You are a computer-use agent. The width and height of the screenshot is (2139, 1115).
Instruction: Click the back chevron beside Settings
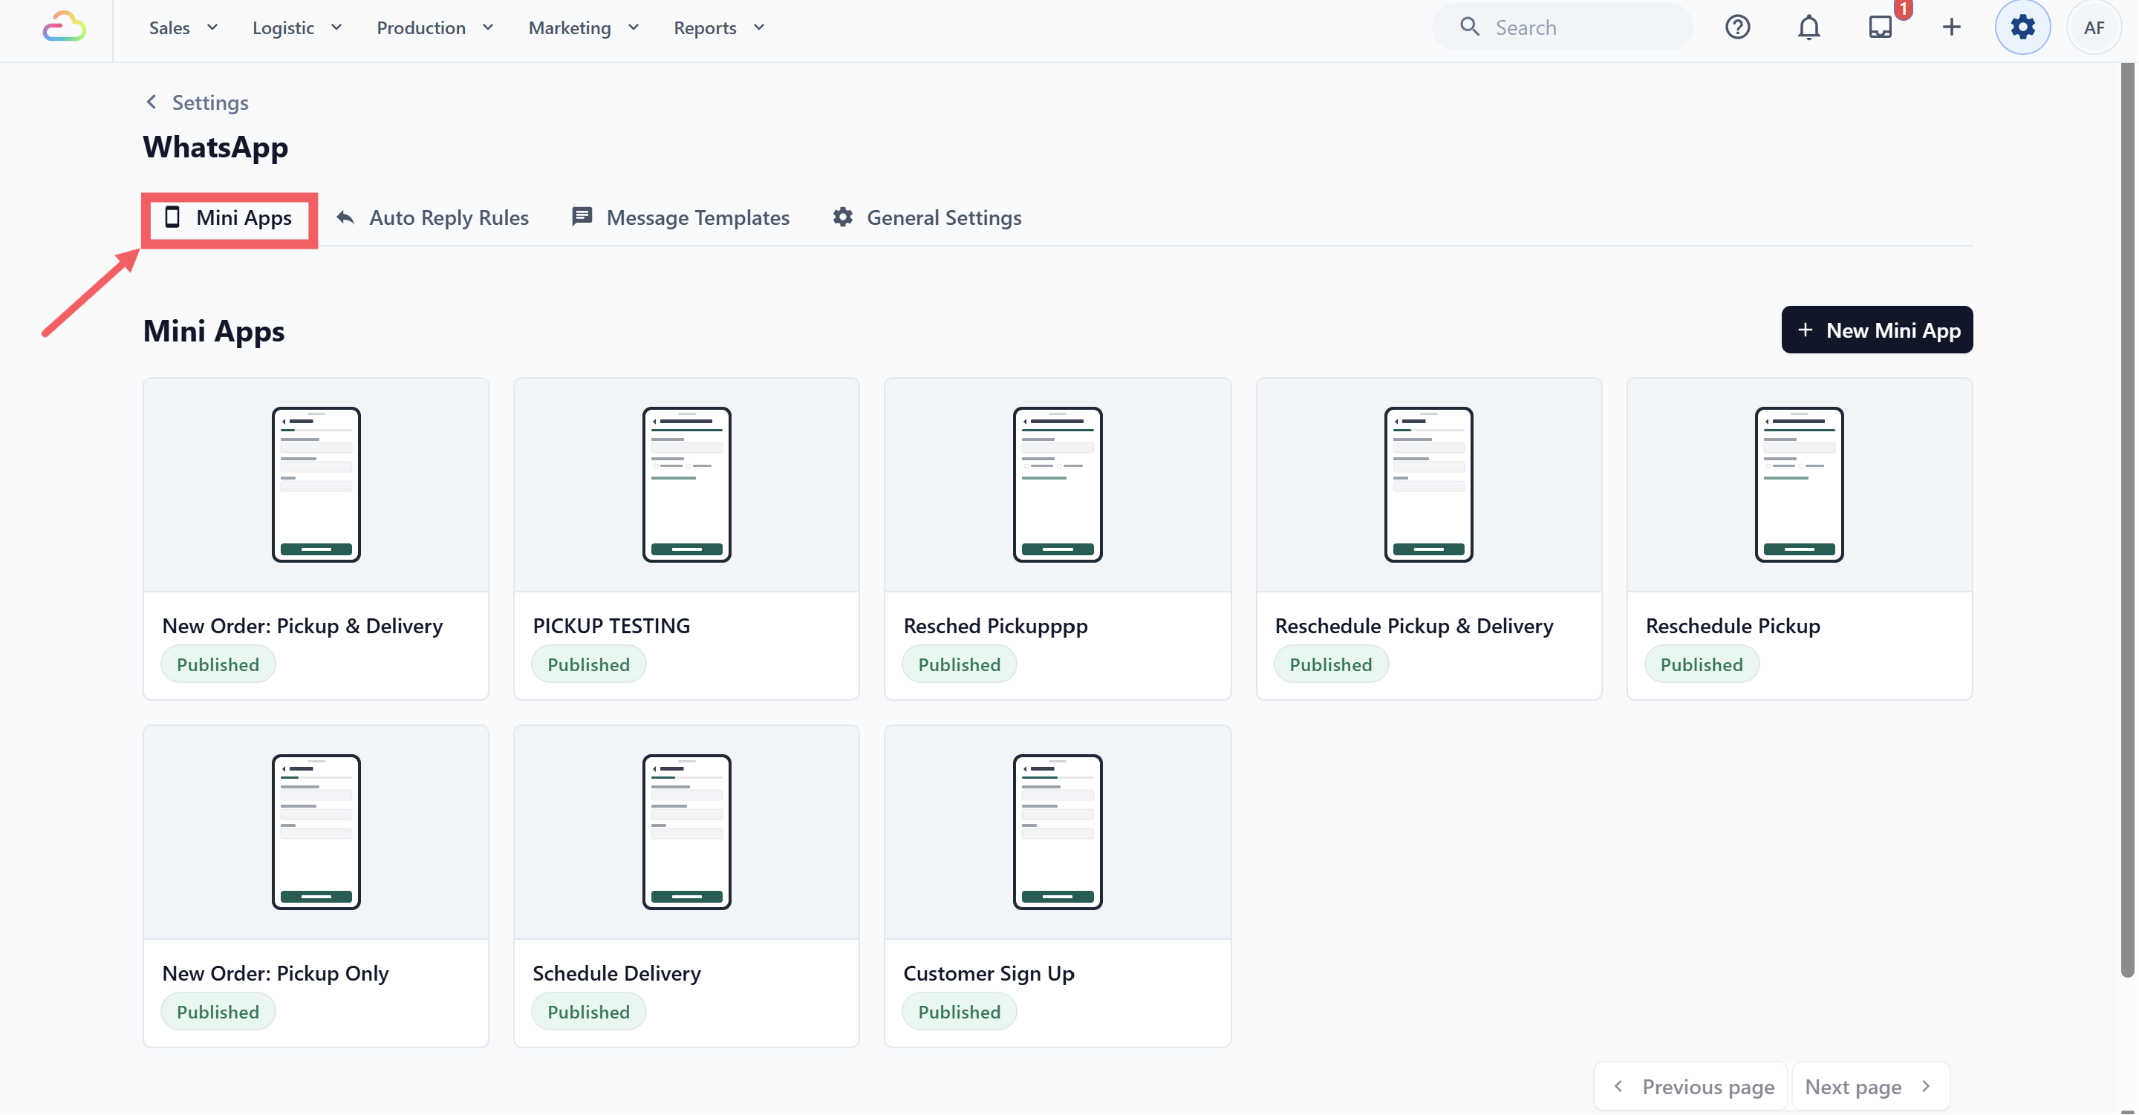(151, 101)
